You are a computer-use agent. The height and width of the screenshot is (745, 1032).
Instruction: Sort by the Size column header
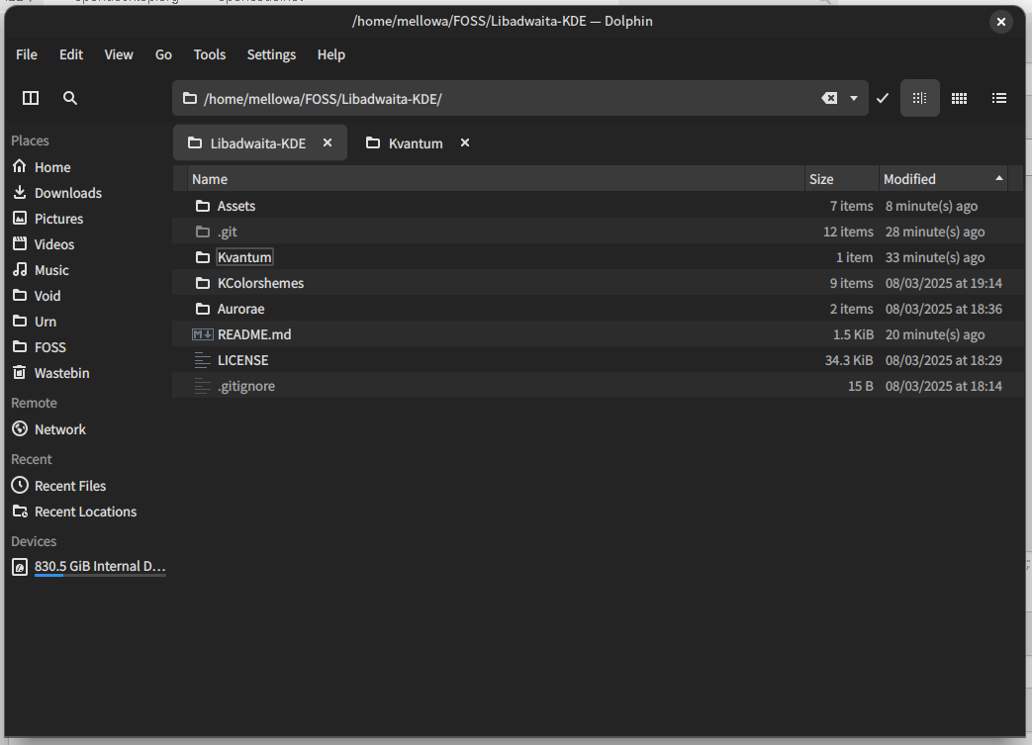(842, 179)
